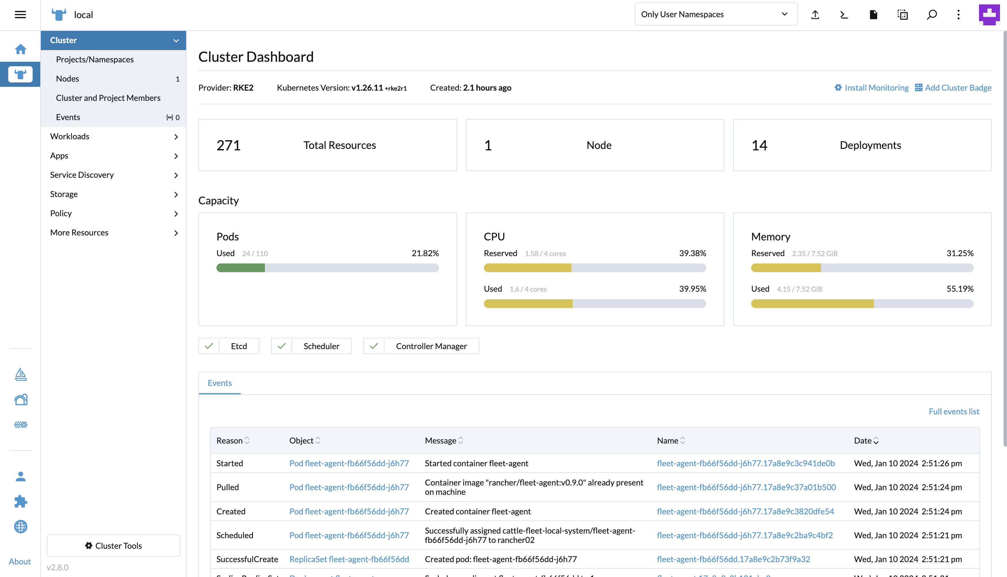Open Global Settings globe icon
This screenshot has height=577, width=1007.
tap(21, 527)
